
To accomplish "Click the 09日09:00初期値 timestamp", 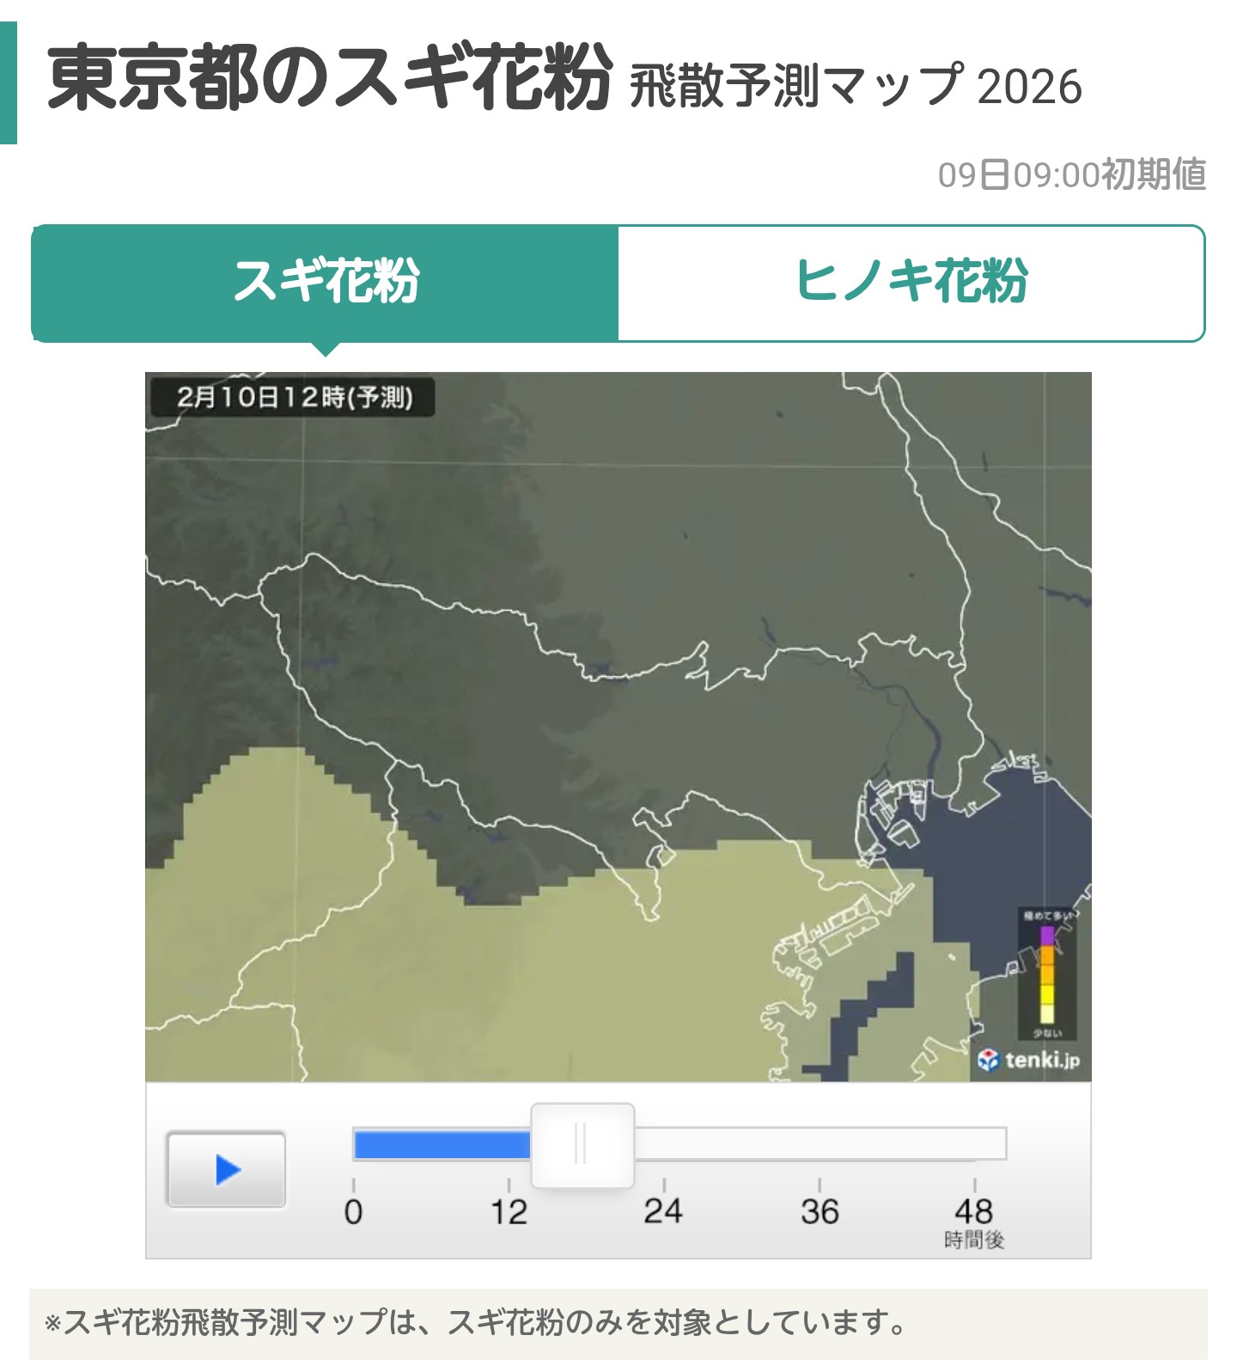I will point(1071,174).
